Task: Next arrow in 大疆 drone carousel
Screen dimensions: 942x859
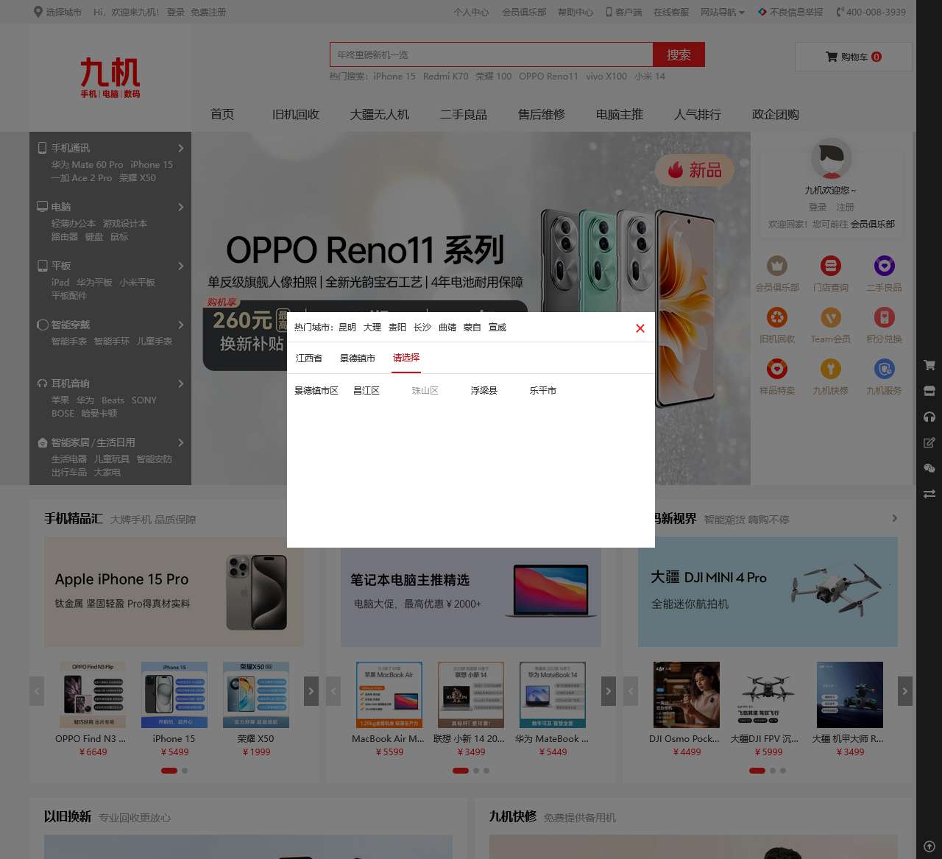Action: click(x=905, y=691)
